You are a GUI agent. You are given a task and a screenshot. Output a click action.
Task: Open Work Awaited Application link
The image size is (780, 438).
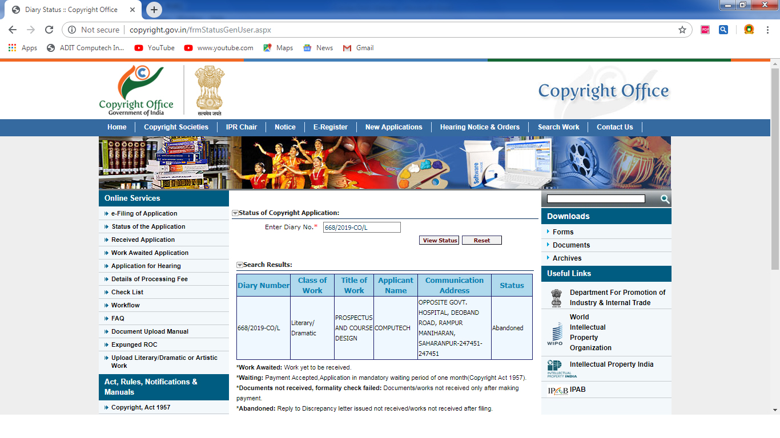click(150, 253)
